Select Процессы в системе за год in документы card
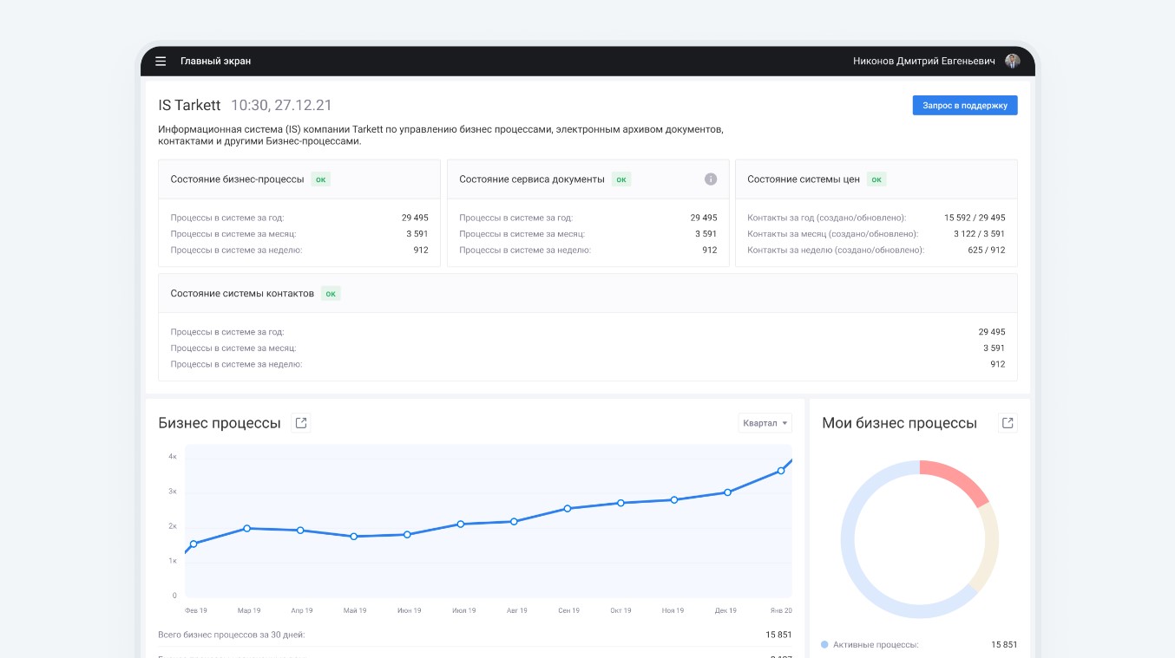The height and width of the screenshot is (658, 1175). click(x=515, y=218)
